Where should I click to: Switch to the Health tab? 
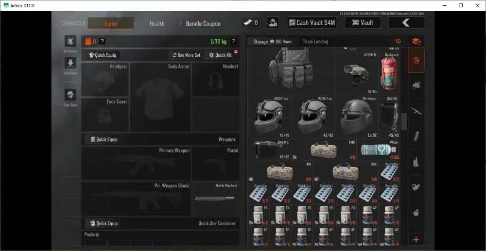pos(157,23)
